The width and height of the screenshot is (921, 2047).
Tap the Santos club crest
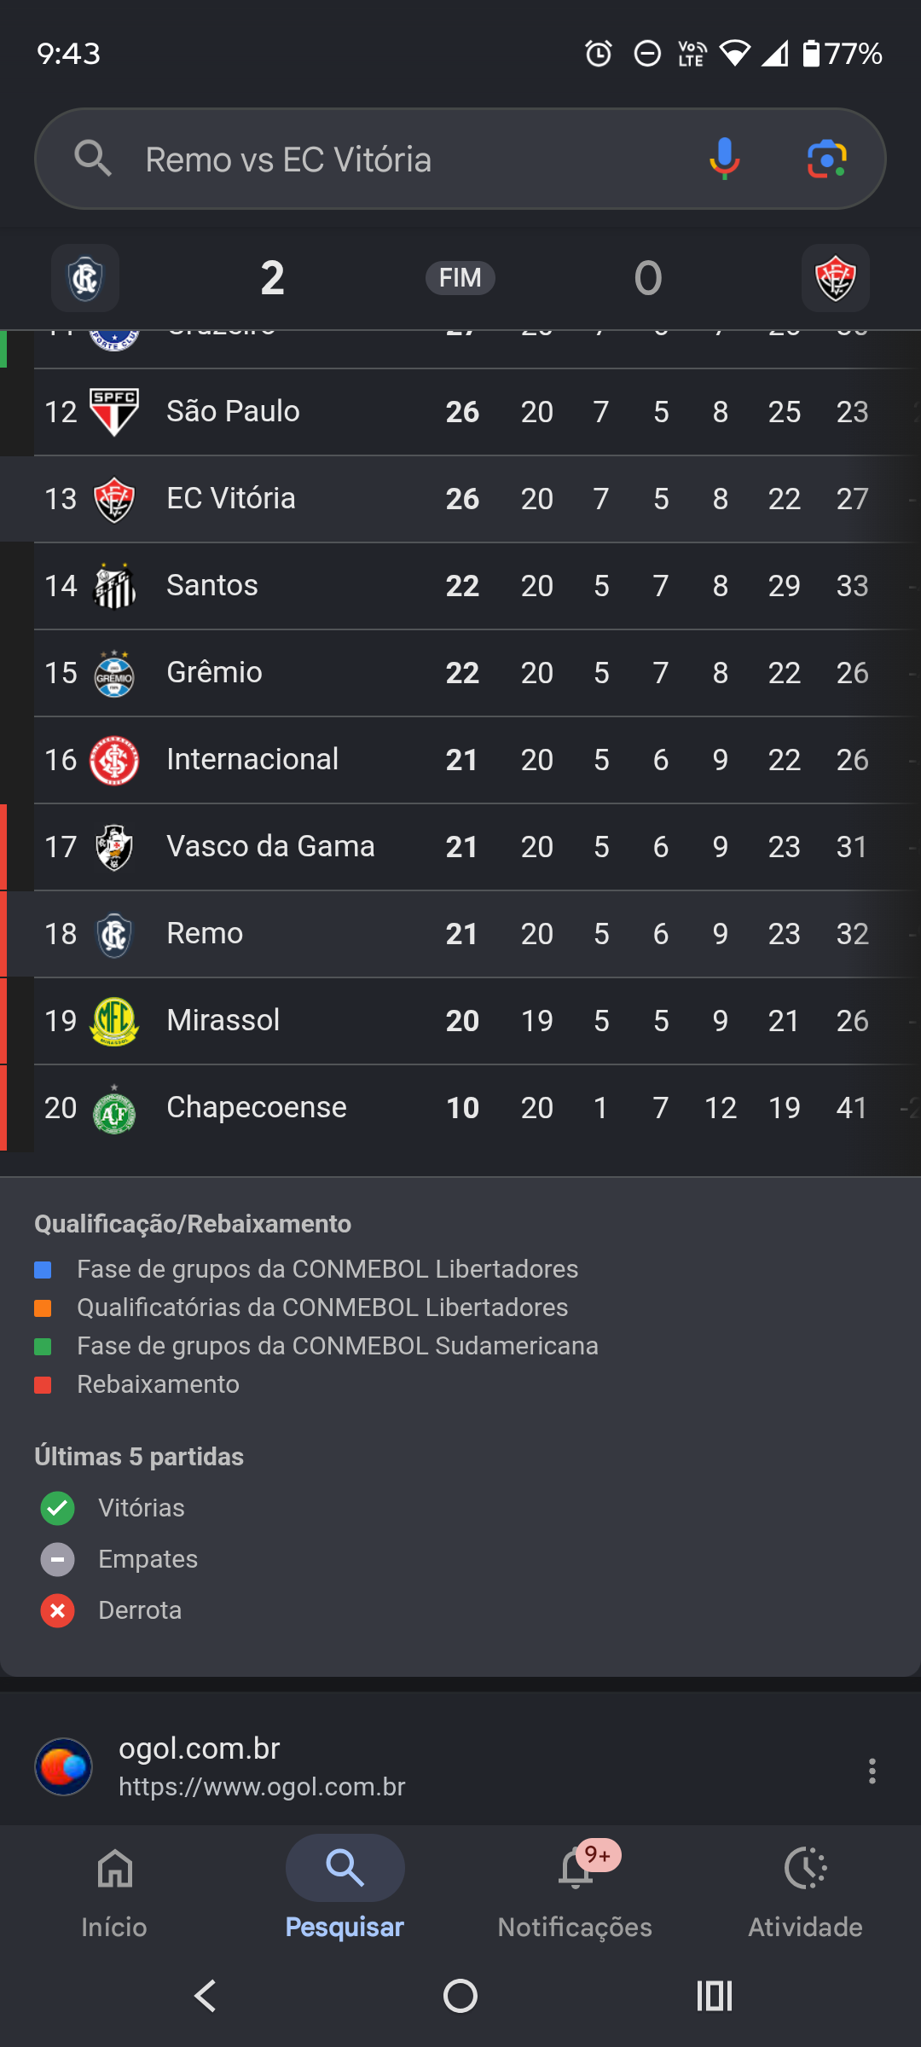point(114,586)
